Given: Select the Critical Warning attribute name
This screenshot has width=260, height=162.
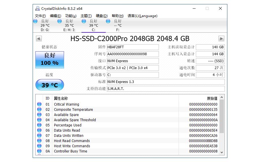Looking at the screenshot, I should coord(66,104).
